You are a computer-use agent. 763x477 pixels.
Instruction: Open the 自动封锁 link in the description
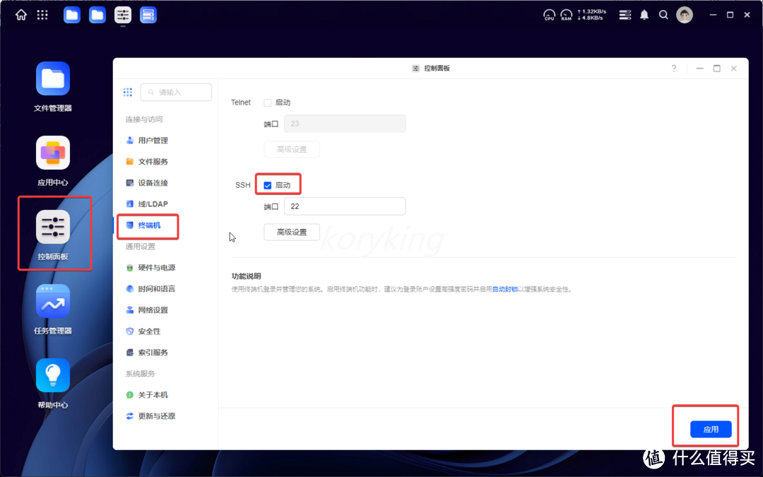pyautogui.click(x=505, y=288)
